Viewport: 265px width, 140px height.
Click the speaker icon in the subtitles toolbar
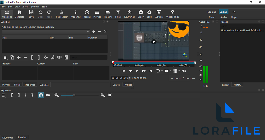66,57
